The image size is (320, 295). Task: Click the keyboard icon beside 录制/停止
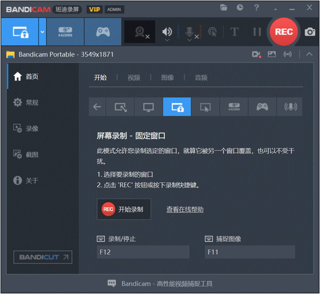click(x=101, y=239)
